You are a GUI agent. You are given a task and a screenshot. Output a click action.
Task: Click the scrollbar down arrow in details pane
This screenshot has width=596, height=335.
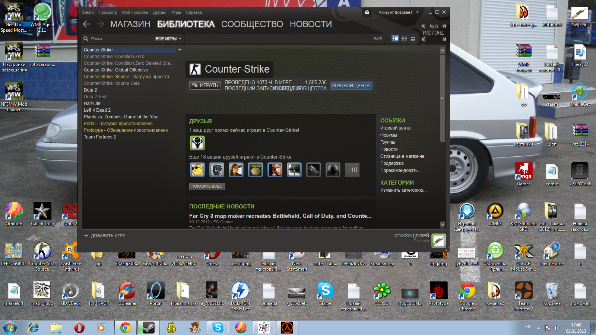point(443,225)
